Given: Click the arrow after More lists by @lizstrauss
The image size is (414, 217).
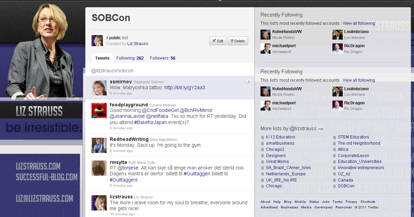Looking at the screenshot, I should click(320, 129).
